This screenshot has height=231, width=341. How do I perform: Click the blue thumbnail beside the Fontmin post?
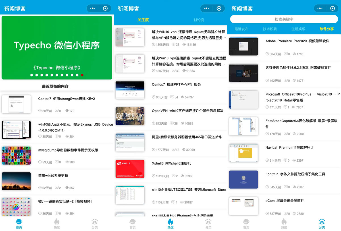[244, 180]
